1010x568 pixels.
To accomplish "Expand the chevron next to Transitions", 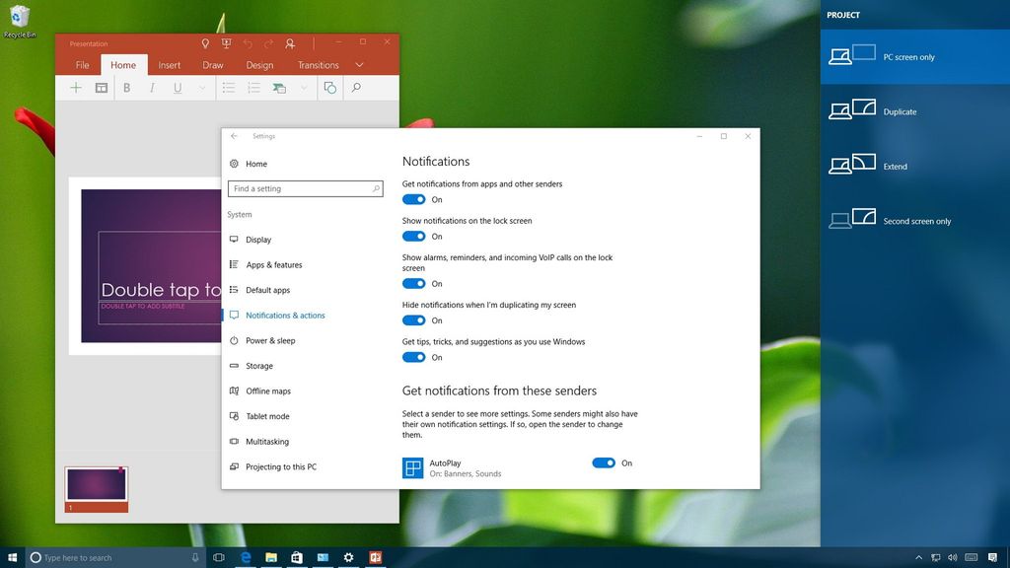I will [359, 65].
